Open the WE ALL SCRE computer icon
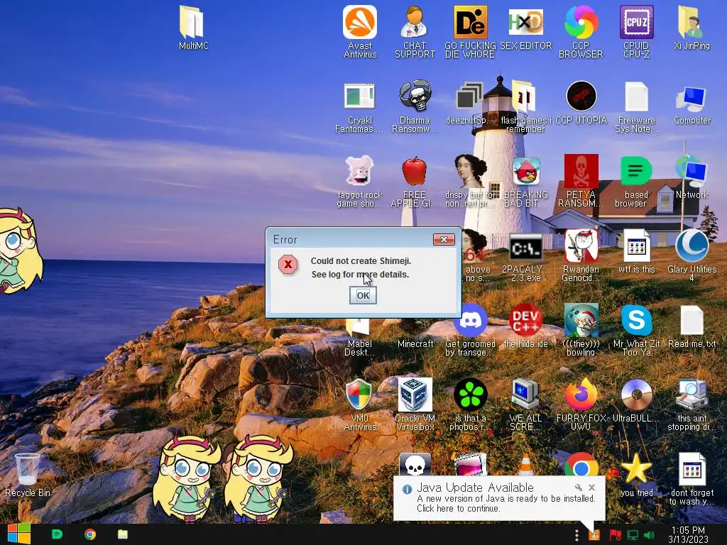 pos(525,405)
